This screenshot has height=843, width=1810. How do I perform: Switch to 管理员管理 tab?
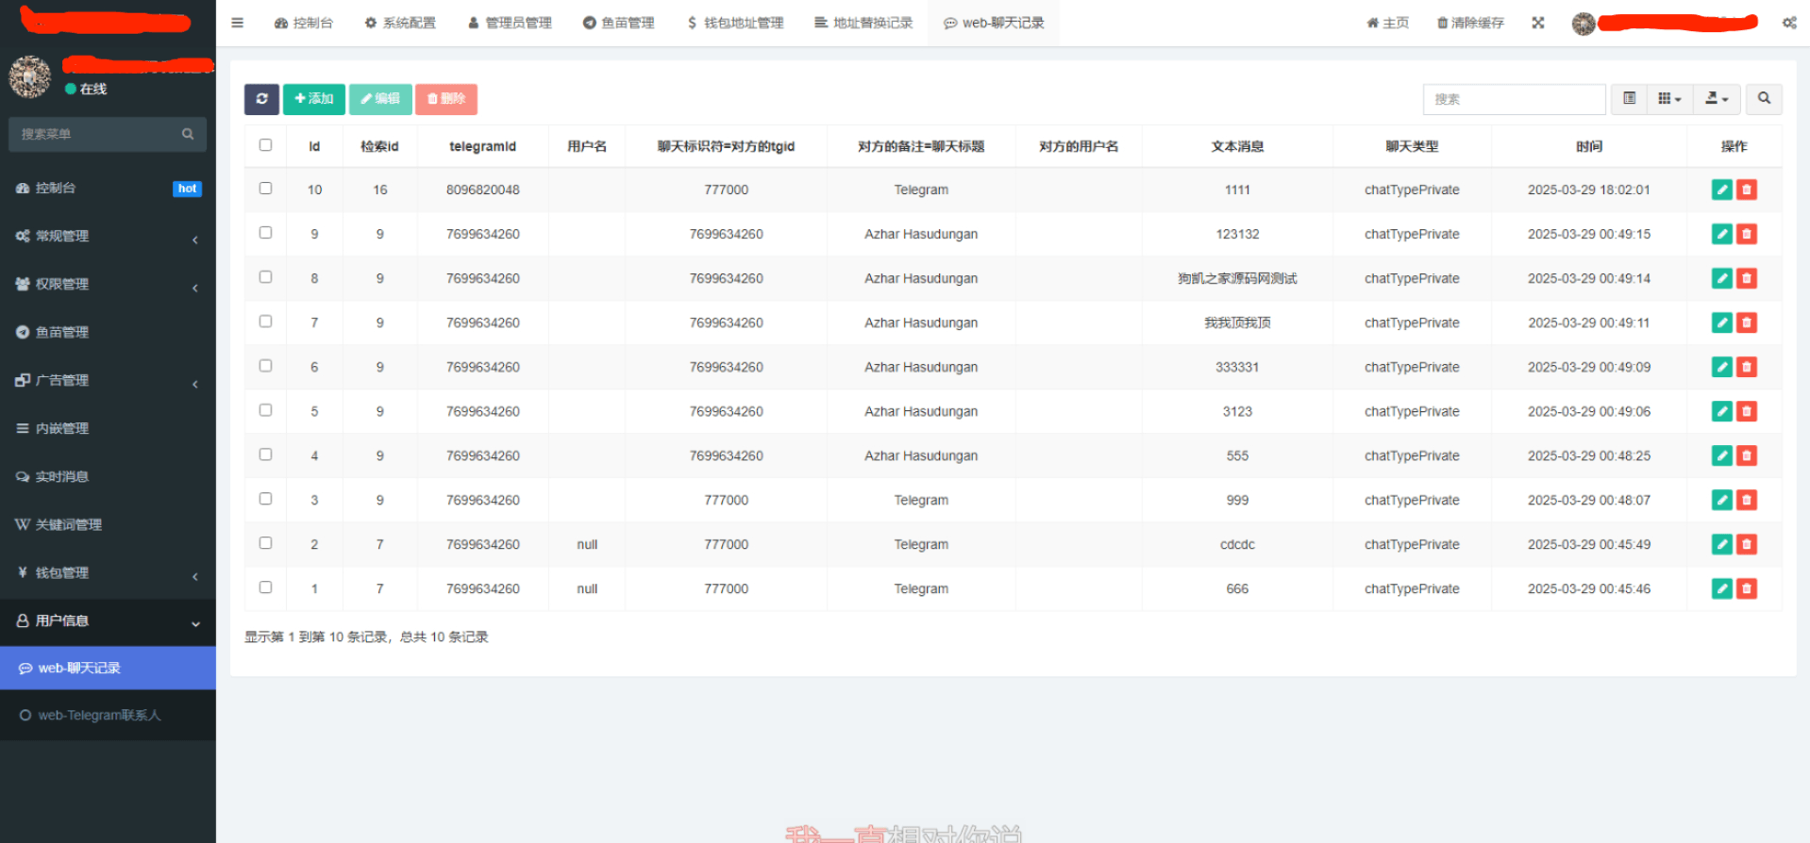[511, 23]
